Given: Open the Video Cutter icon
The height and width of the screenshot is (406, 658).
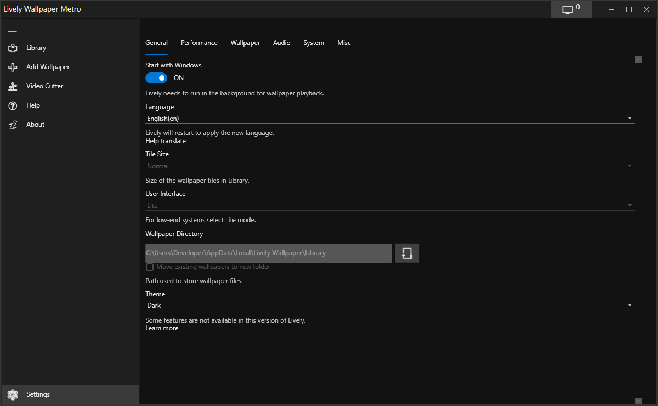Looking at the screenshot, I should 13,86.
